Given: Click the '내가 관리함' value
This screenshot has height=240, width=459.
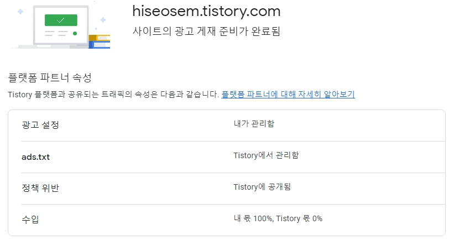Looking at the screenshot, I should pos(254,123).
